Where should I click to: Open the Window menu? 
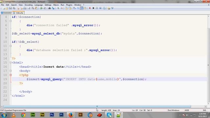(78, 5)
